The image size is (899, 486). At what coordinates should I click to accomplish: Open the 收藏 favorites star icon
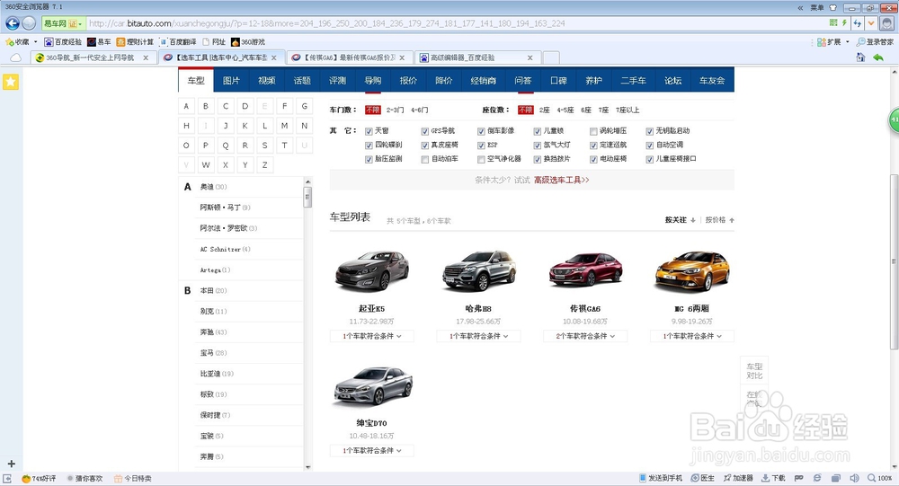pos(9,42)
